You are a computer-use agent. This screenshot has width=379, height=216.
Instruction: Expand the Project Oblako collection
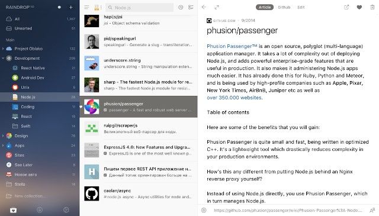[x=3, y=49]
